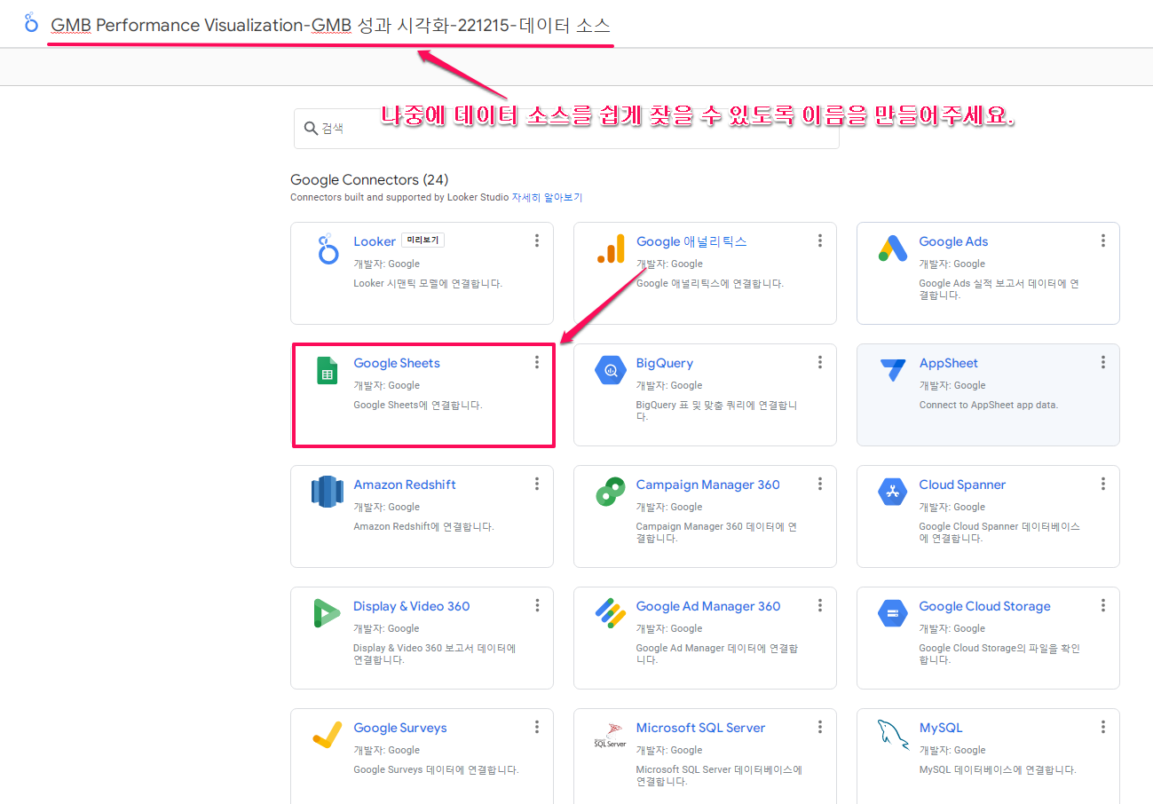Click the Google Ads logo icon

tap(892, 249)
